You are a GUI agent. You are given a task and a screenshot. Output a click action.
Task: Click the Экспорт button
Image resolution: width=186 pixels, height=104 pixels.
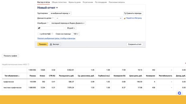pyautogui.click(x=55, y=44)
